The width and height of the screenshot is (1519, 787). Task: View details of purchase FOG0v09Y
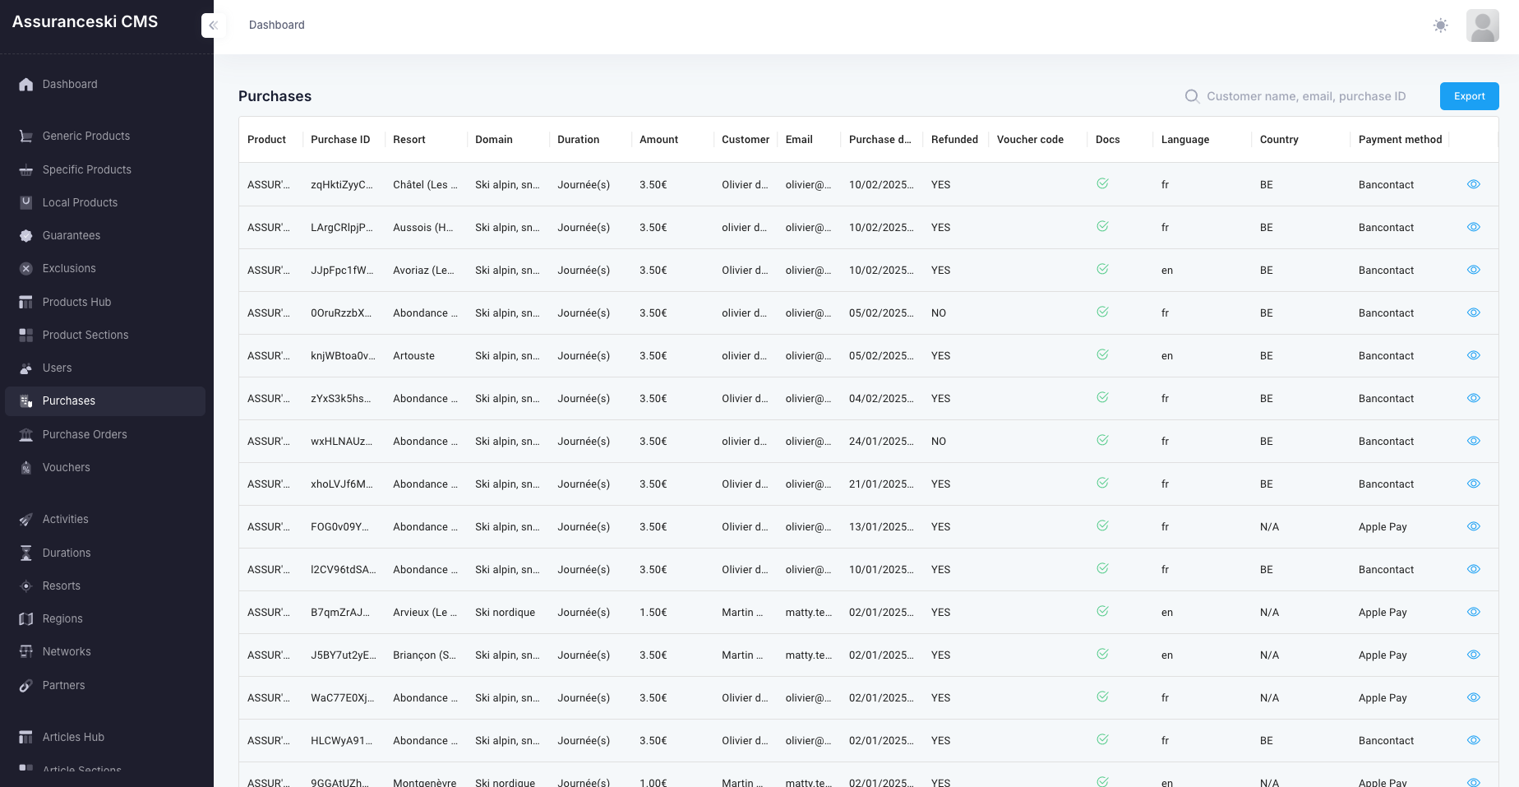click(1473, 526)
